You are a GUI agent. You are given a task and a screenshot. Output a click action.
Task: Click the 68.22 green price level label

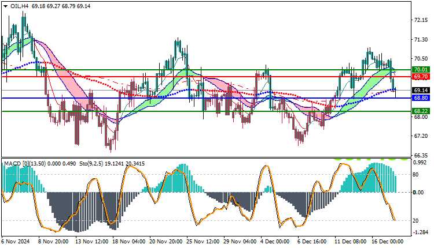click(421, 111)
